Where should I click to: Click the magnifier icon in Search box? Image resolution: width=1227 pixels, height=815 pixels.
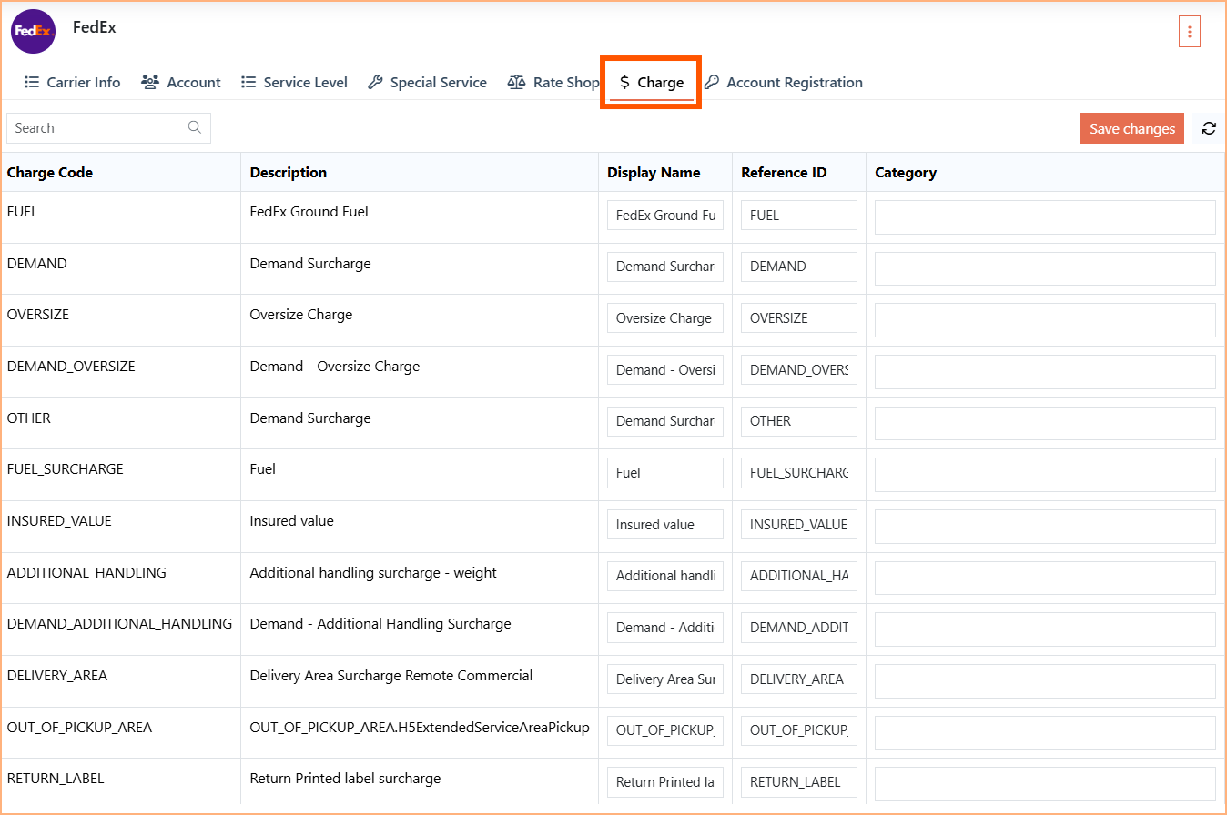click(194, 127)
